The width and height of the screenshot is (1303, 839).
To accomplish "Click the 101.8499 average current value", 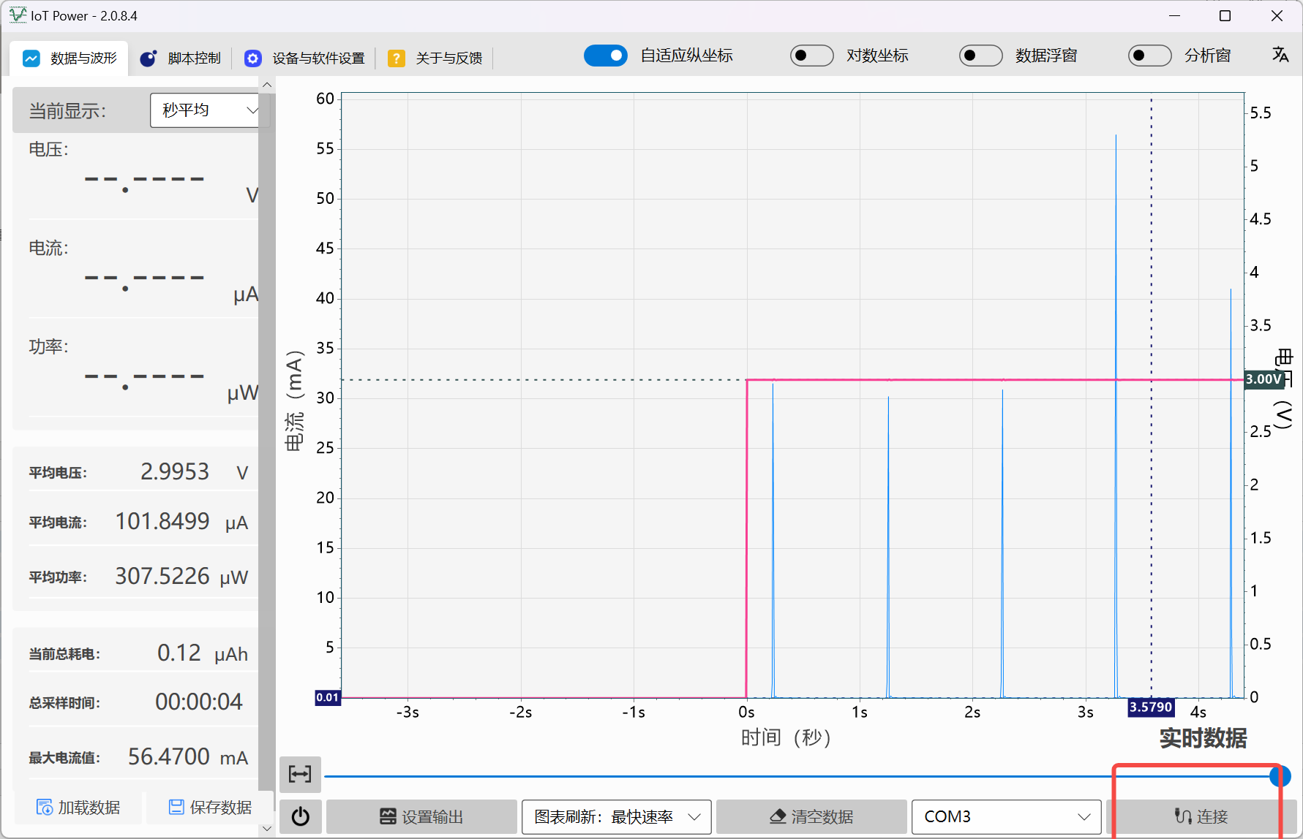I will pyautogui.click(x=162, y=521).
